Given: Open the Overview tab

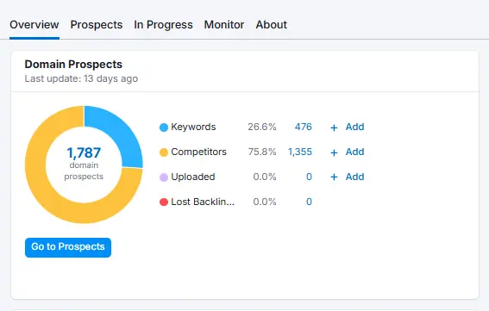Looking at the screenshot, I should pyautogui.click(x=34, y=25).
